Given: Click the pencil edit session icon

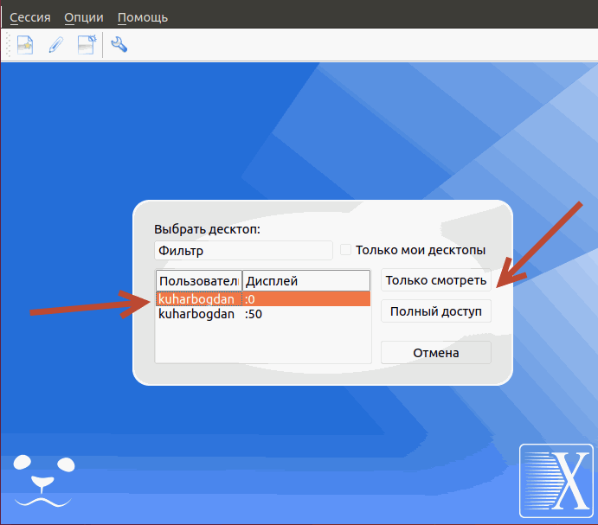Looking at the screenshot, I should [x=55, y=44].
